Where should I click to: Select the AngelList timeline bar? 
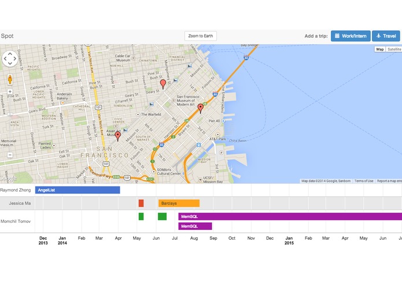click(x=78, y=190)
